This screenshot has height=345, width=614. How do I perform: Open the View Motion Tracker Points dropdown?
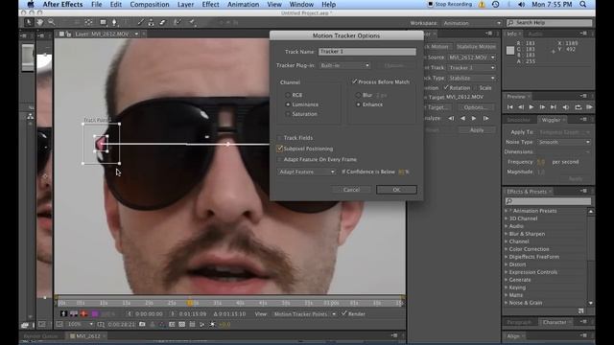tap(304, 314)
